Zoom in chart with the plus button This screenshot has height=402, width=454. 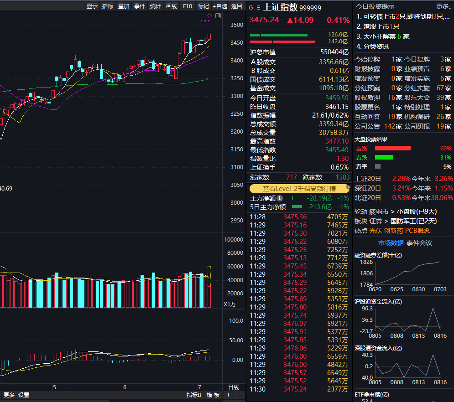point(228,395)
